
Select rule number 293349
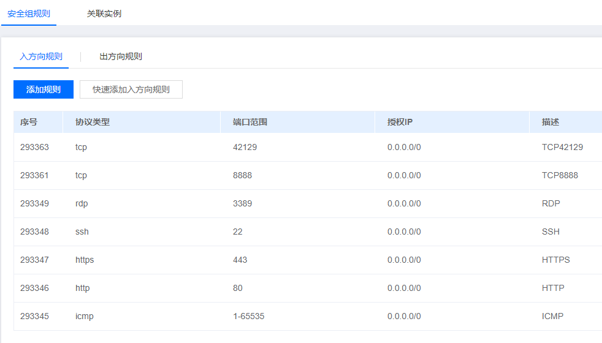34,204
